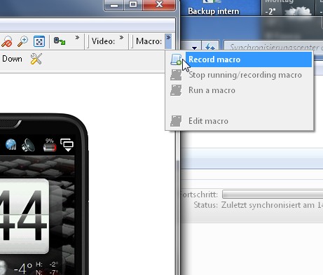Expand the Video toolbar chevron
The height and width of the screenshot is (275, 323).
121,37
